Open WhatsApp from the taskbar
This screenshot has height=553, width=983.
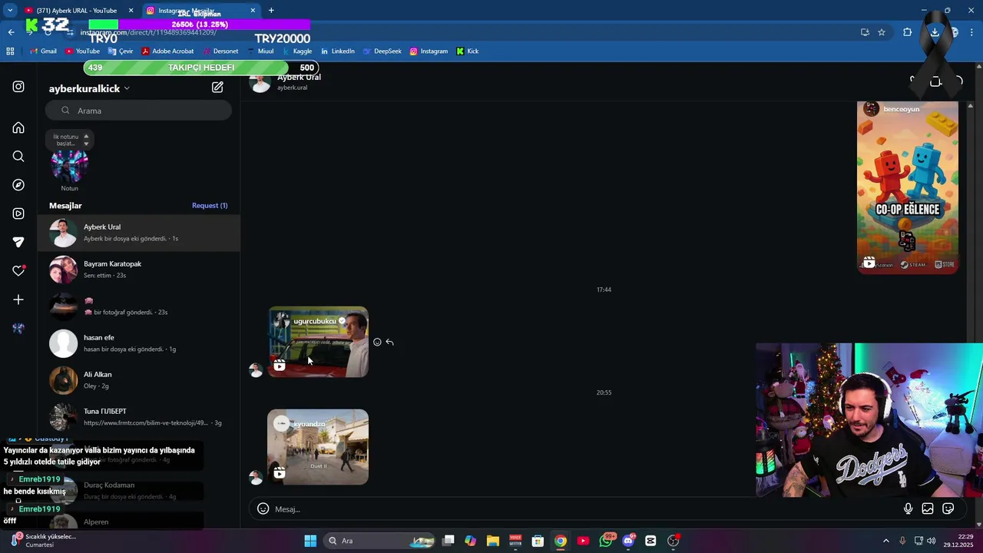(x=606, y=541)
